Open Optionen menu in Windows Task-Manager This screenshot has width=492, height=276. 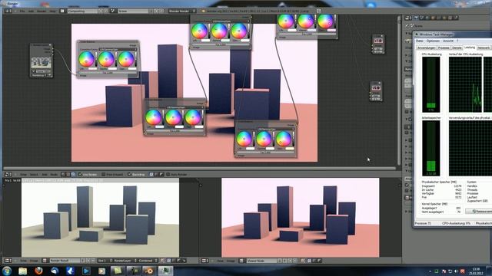tap(433, 41)
